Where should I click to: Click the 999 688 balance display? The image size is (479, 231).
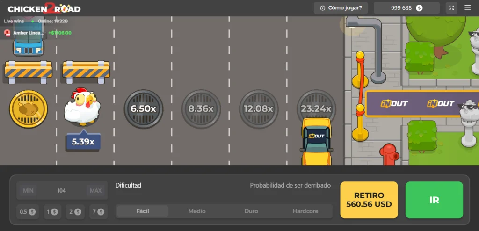[x=406, y=8]
